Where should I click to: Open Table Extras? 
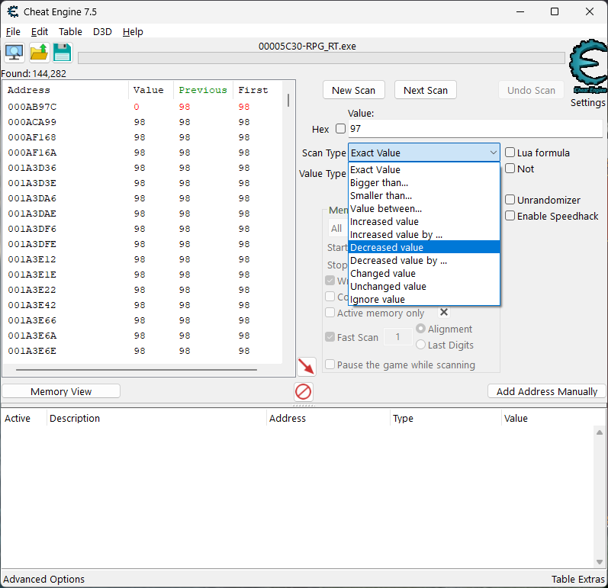click(x=577, y=579)
